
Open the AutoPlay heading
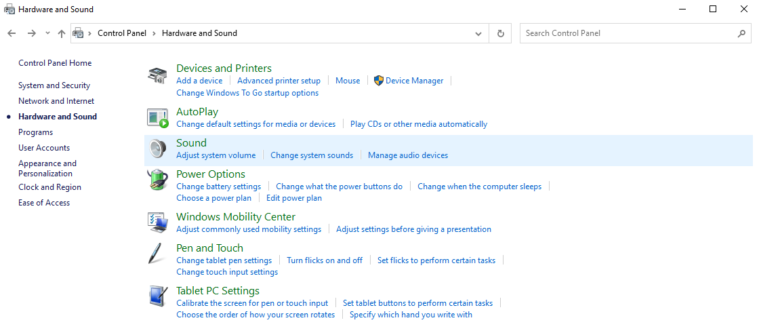point(197,112)
